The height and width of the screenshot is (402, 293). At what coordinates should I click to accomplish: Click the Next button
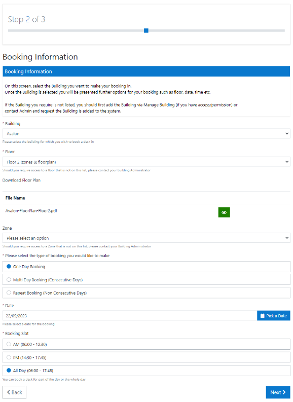(278, 392)
